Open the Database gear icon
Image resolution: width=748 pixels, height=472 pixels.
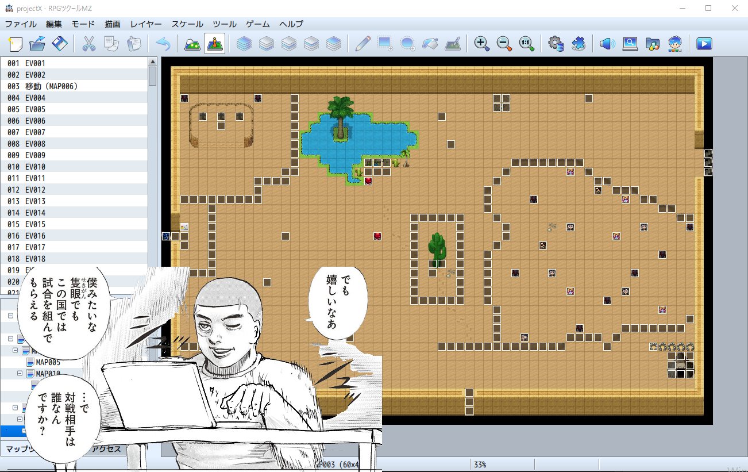pos(556,44)
